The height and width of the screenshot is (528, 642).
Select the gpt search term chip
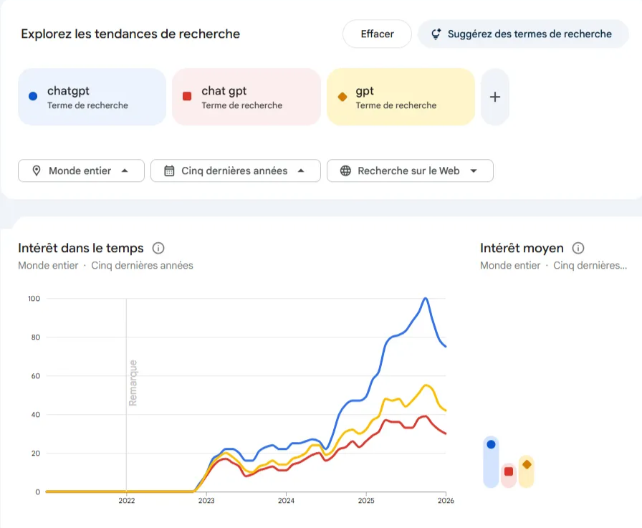[401, 96]
